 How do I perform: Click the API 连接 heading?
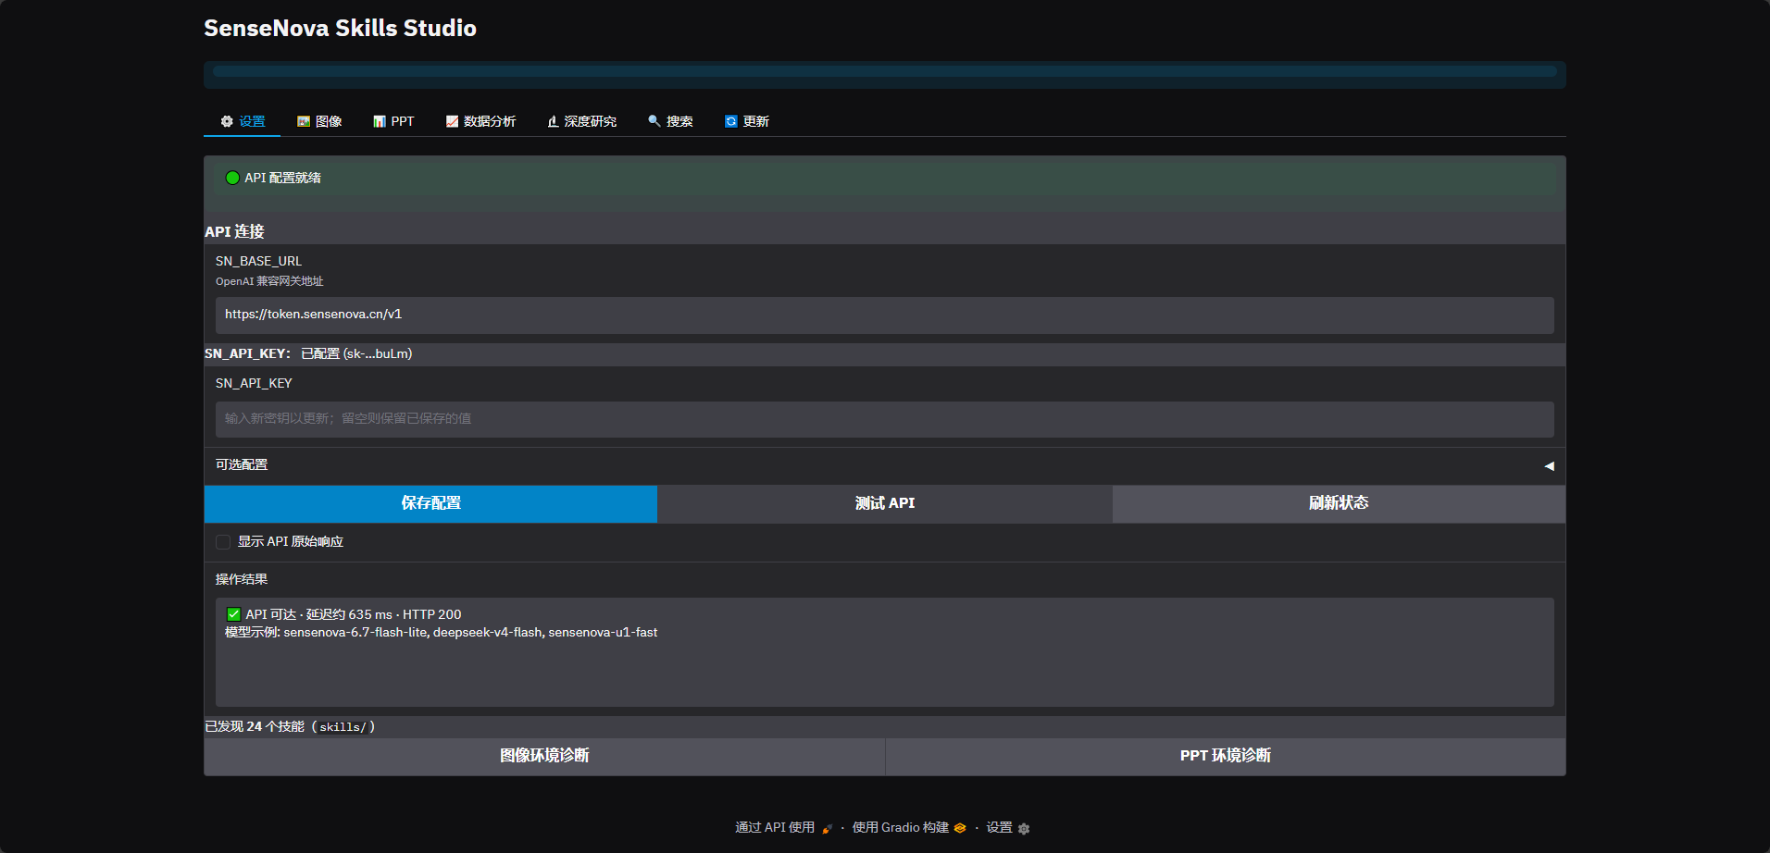coord(234,231)
